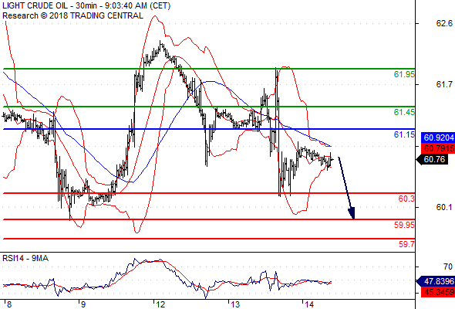Click the 61.7 price axis value
This screenshot has width=455, height=309.
[x=444, y=85]
